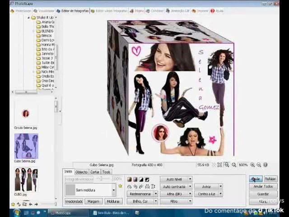The height and width of the screenshot is (217, 289).
Task: Expand the Redimensionar dropdown arrow
Action: (156, 194)
